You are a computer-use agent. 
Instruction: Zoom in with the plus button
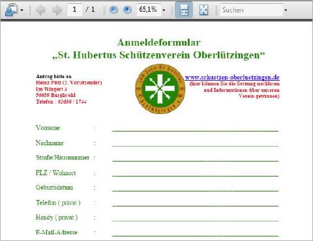127,10
